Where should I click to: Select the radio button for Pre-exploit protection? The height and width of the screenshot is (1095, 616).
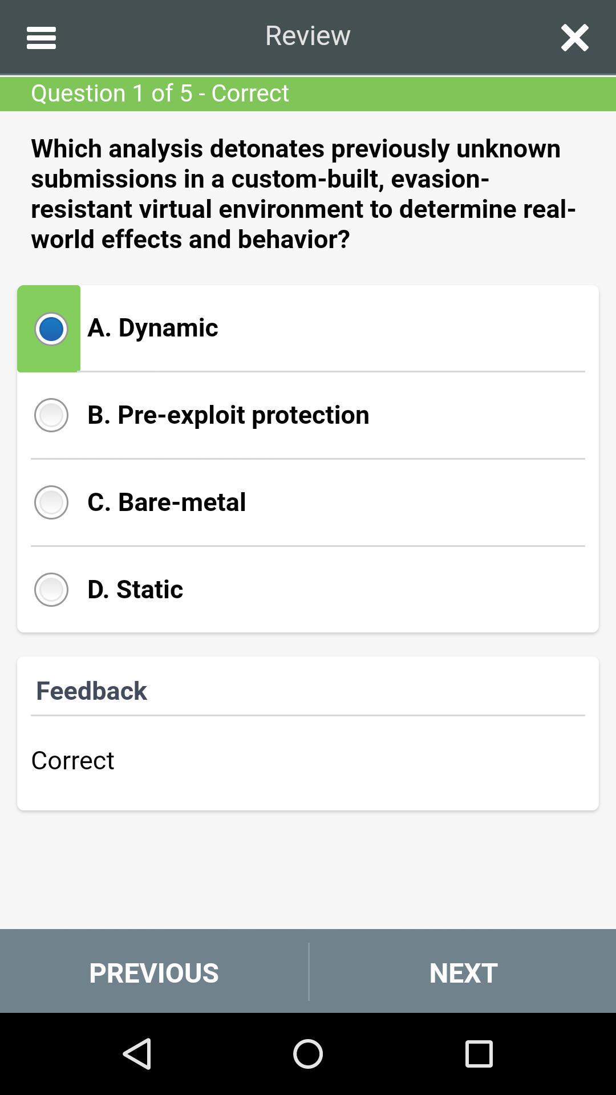click(x=51, y=415)
